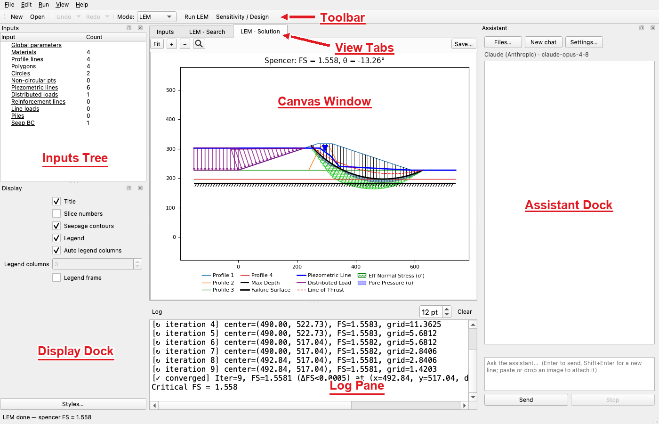The height and width of the screenshot is (424, 659).
Task: Open Profile lines in Inputs tree
Action: pos(27,59)
